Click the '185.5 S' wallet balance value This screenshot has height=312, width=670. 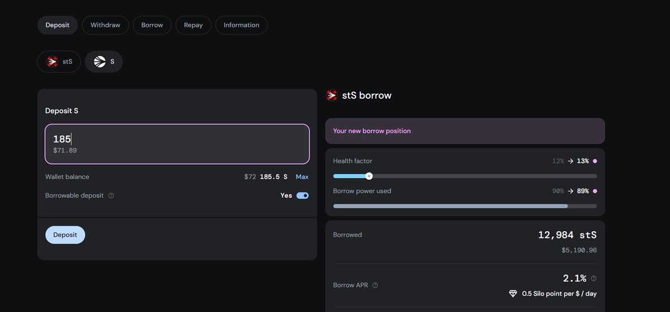pos(274,177)
